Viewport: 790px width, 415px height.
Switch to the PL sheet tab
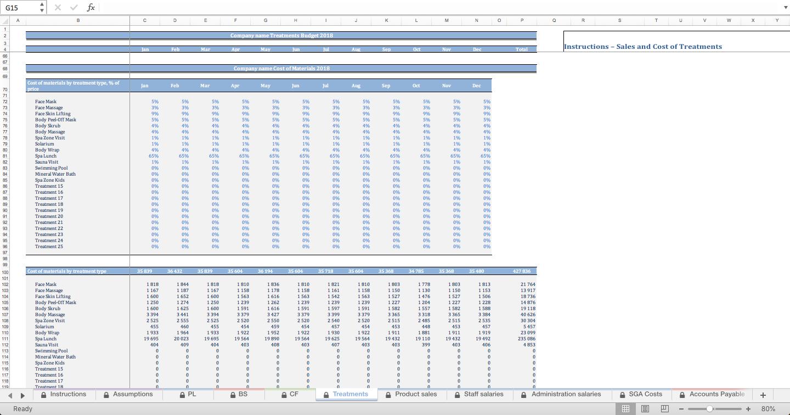[x=188, y=394]
